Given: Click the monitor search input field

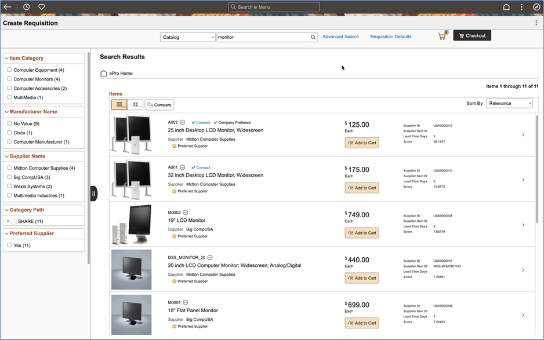Looking at the screenshot, I should click(x=263, y=37).
